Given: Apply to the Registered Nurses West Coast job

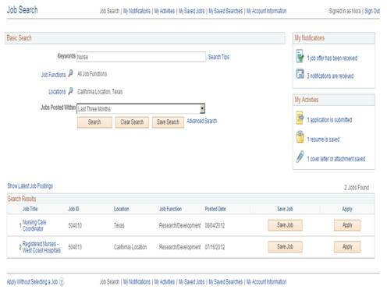Looking at the screenshot, I should tap(347, 246).
